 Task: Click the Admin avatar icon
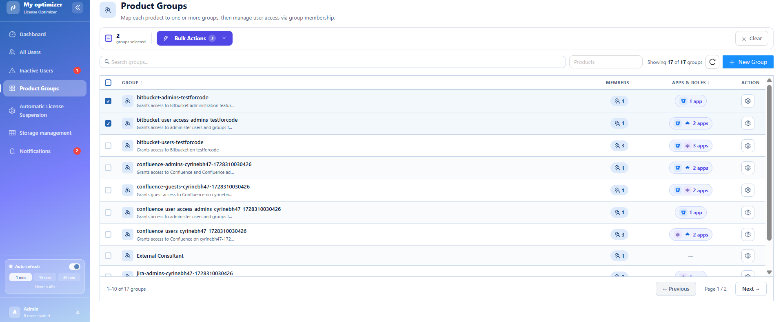[x=15, y=312]
